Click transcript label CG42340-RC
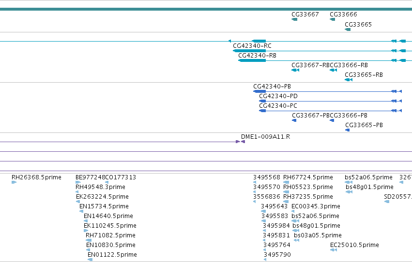 [x=252, y=46]
